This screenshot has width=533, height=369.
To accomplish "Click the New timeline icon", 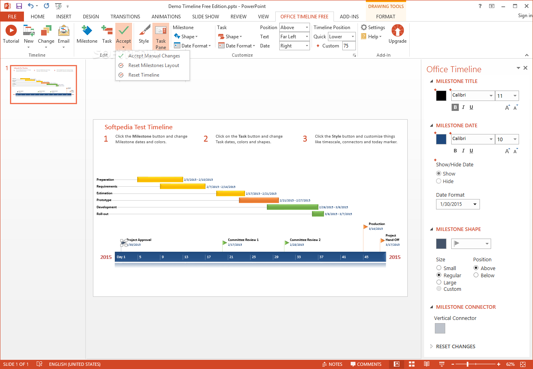I will 29,31.
